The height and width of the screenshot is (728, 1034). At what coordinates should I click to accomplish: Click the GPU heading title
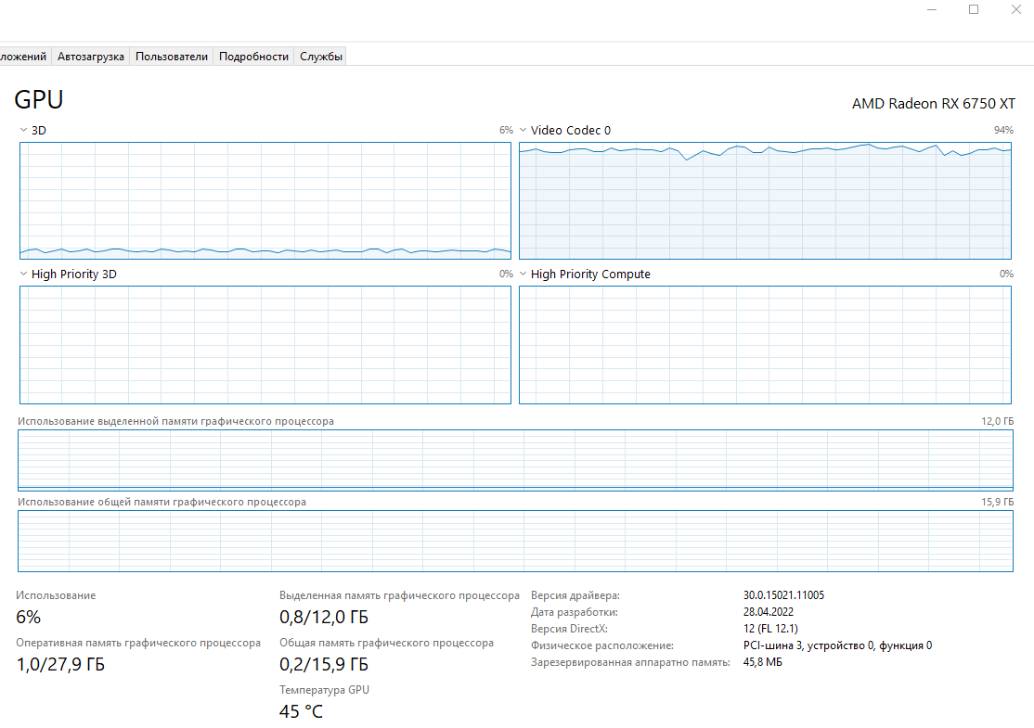tap(39, 100)
